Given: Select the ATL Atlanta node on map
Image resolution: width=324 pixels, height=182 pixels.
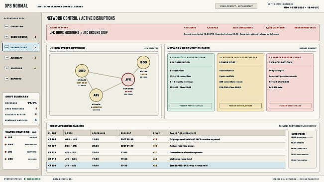Looking at the screenshot, I should point(96,95).
